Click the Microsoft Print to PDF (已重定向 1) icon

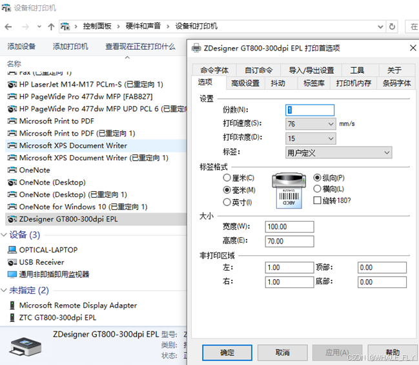pos(12,133)
